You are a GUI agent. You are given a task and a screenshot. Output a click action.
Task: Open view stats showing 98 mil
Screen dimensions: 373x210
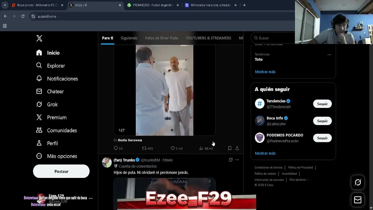coord(206,148)
